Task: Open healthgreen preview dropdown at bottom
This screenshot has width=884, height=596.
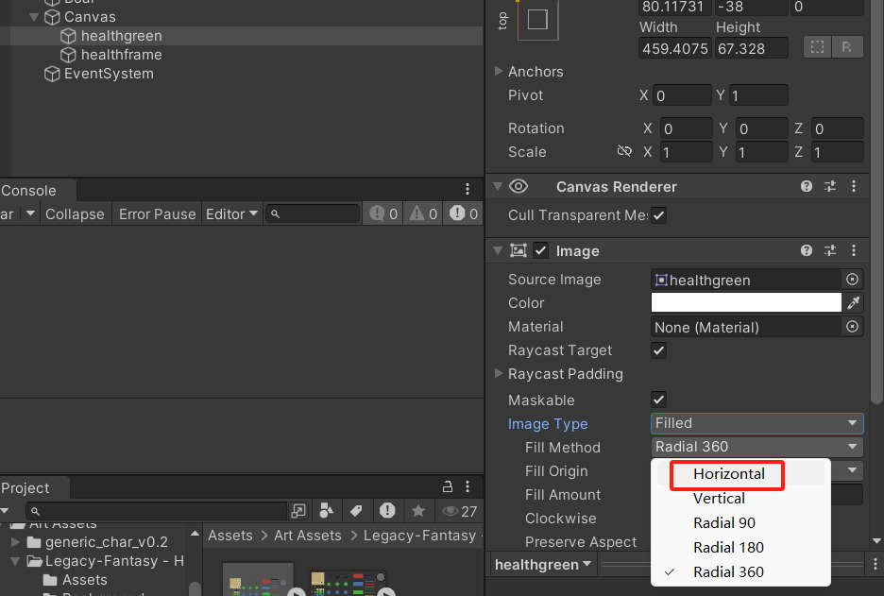Action: tap(542, 565)
